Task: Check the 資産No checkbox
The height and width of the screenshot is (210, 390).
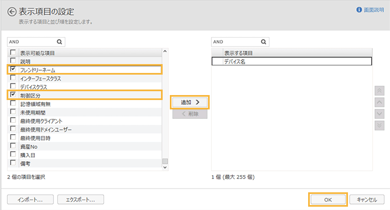Action: (x=13, y=146)
